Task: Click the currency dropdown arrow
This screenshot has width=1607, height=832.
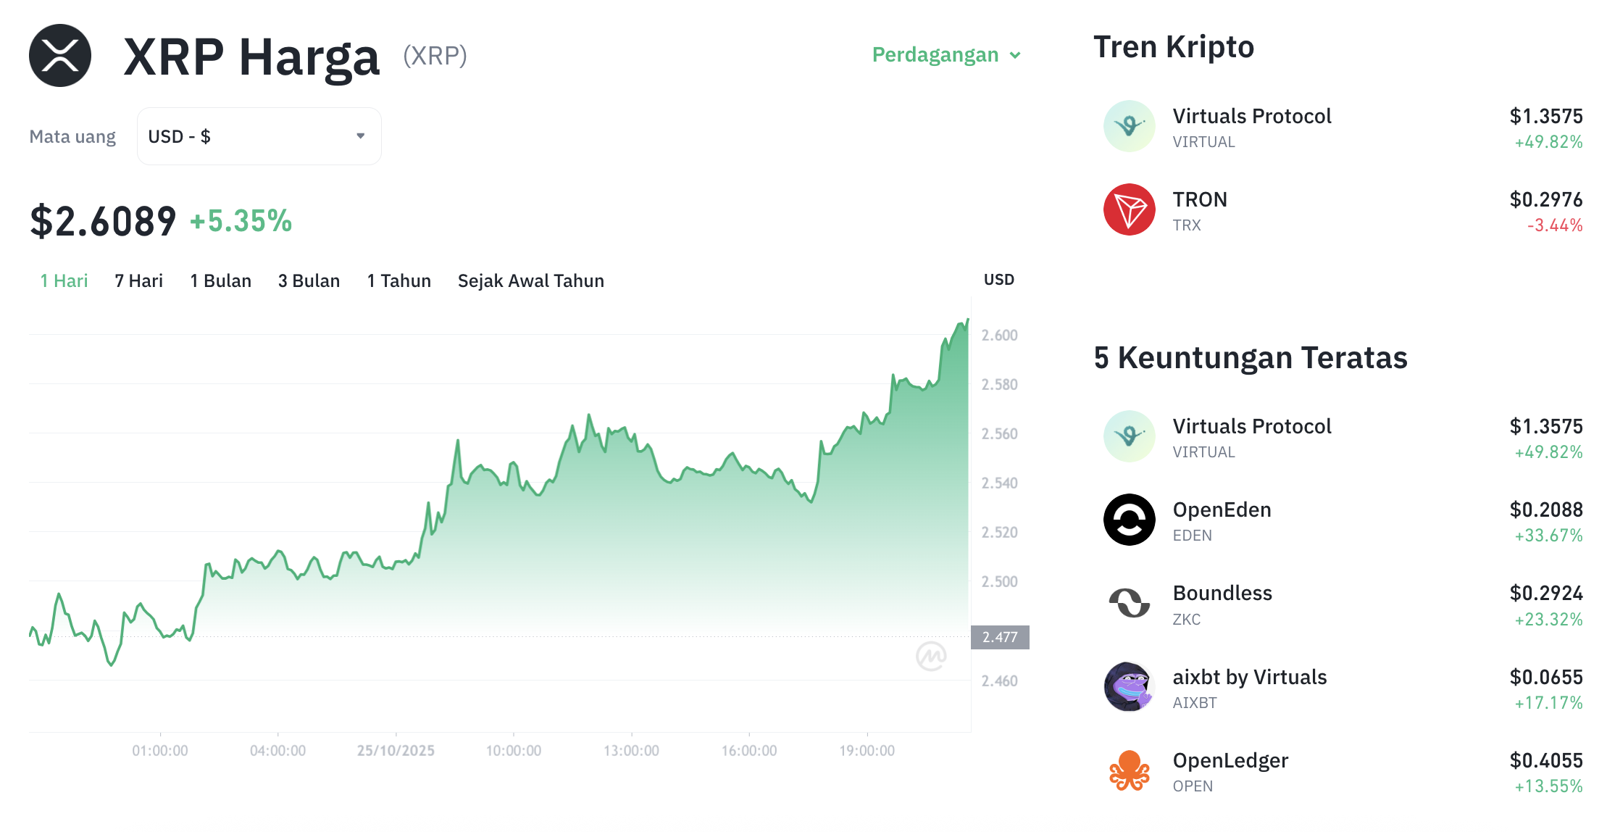Action: [360, 136]
